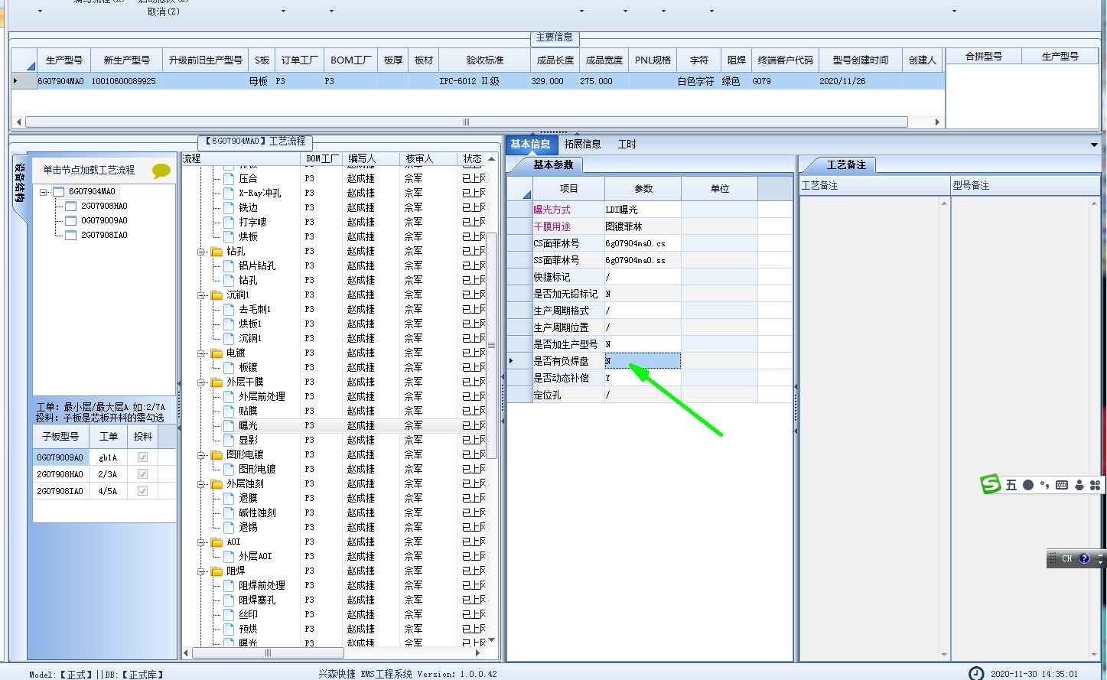Toggle 投料 checkbox for 0G079009A0
Screen dimensions: 1107x680
tap(142, 457)
